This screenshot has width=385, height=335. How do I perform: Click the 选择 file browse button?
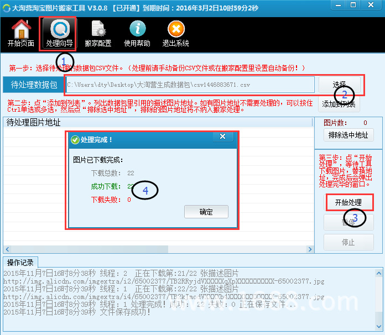pyautogui.click(x=339, y=85)
